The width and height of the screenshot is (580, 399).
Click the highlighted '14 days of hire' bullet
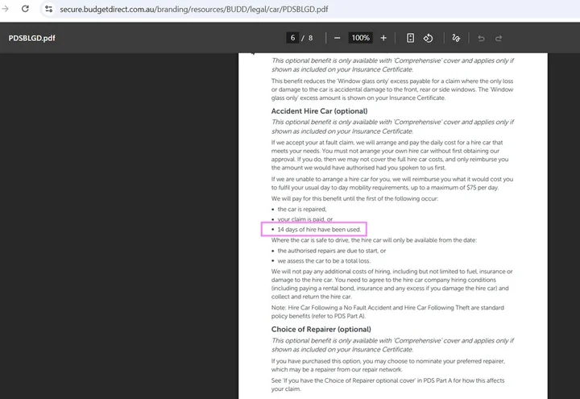[314, 229]
